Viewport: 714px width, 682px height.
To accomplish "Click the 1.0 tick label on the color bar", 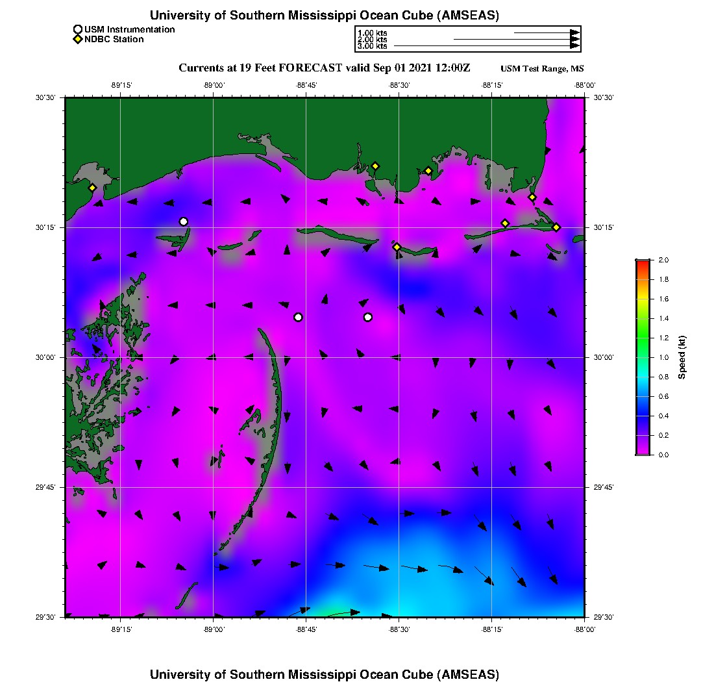I will pos(664,357).
